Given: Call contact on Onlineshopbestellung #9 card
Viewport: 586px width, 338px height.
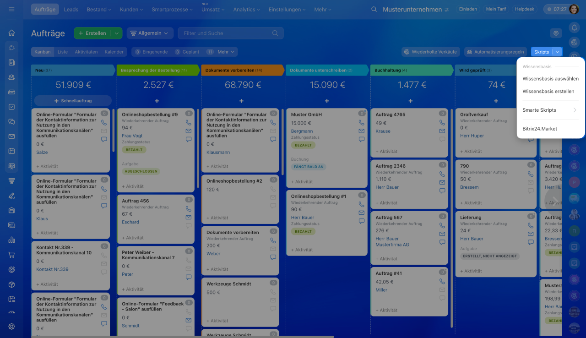Looking at the screenshot, I should pos(189,123).
